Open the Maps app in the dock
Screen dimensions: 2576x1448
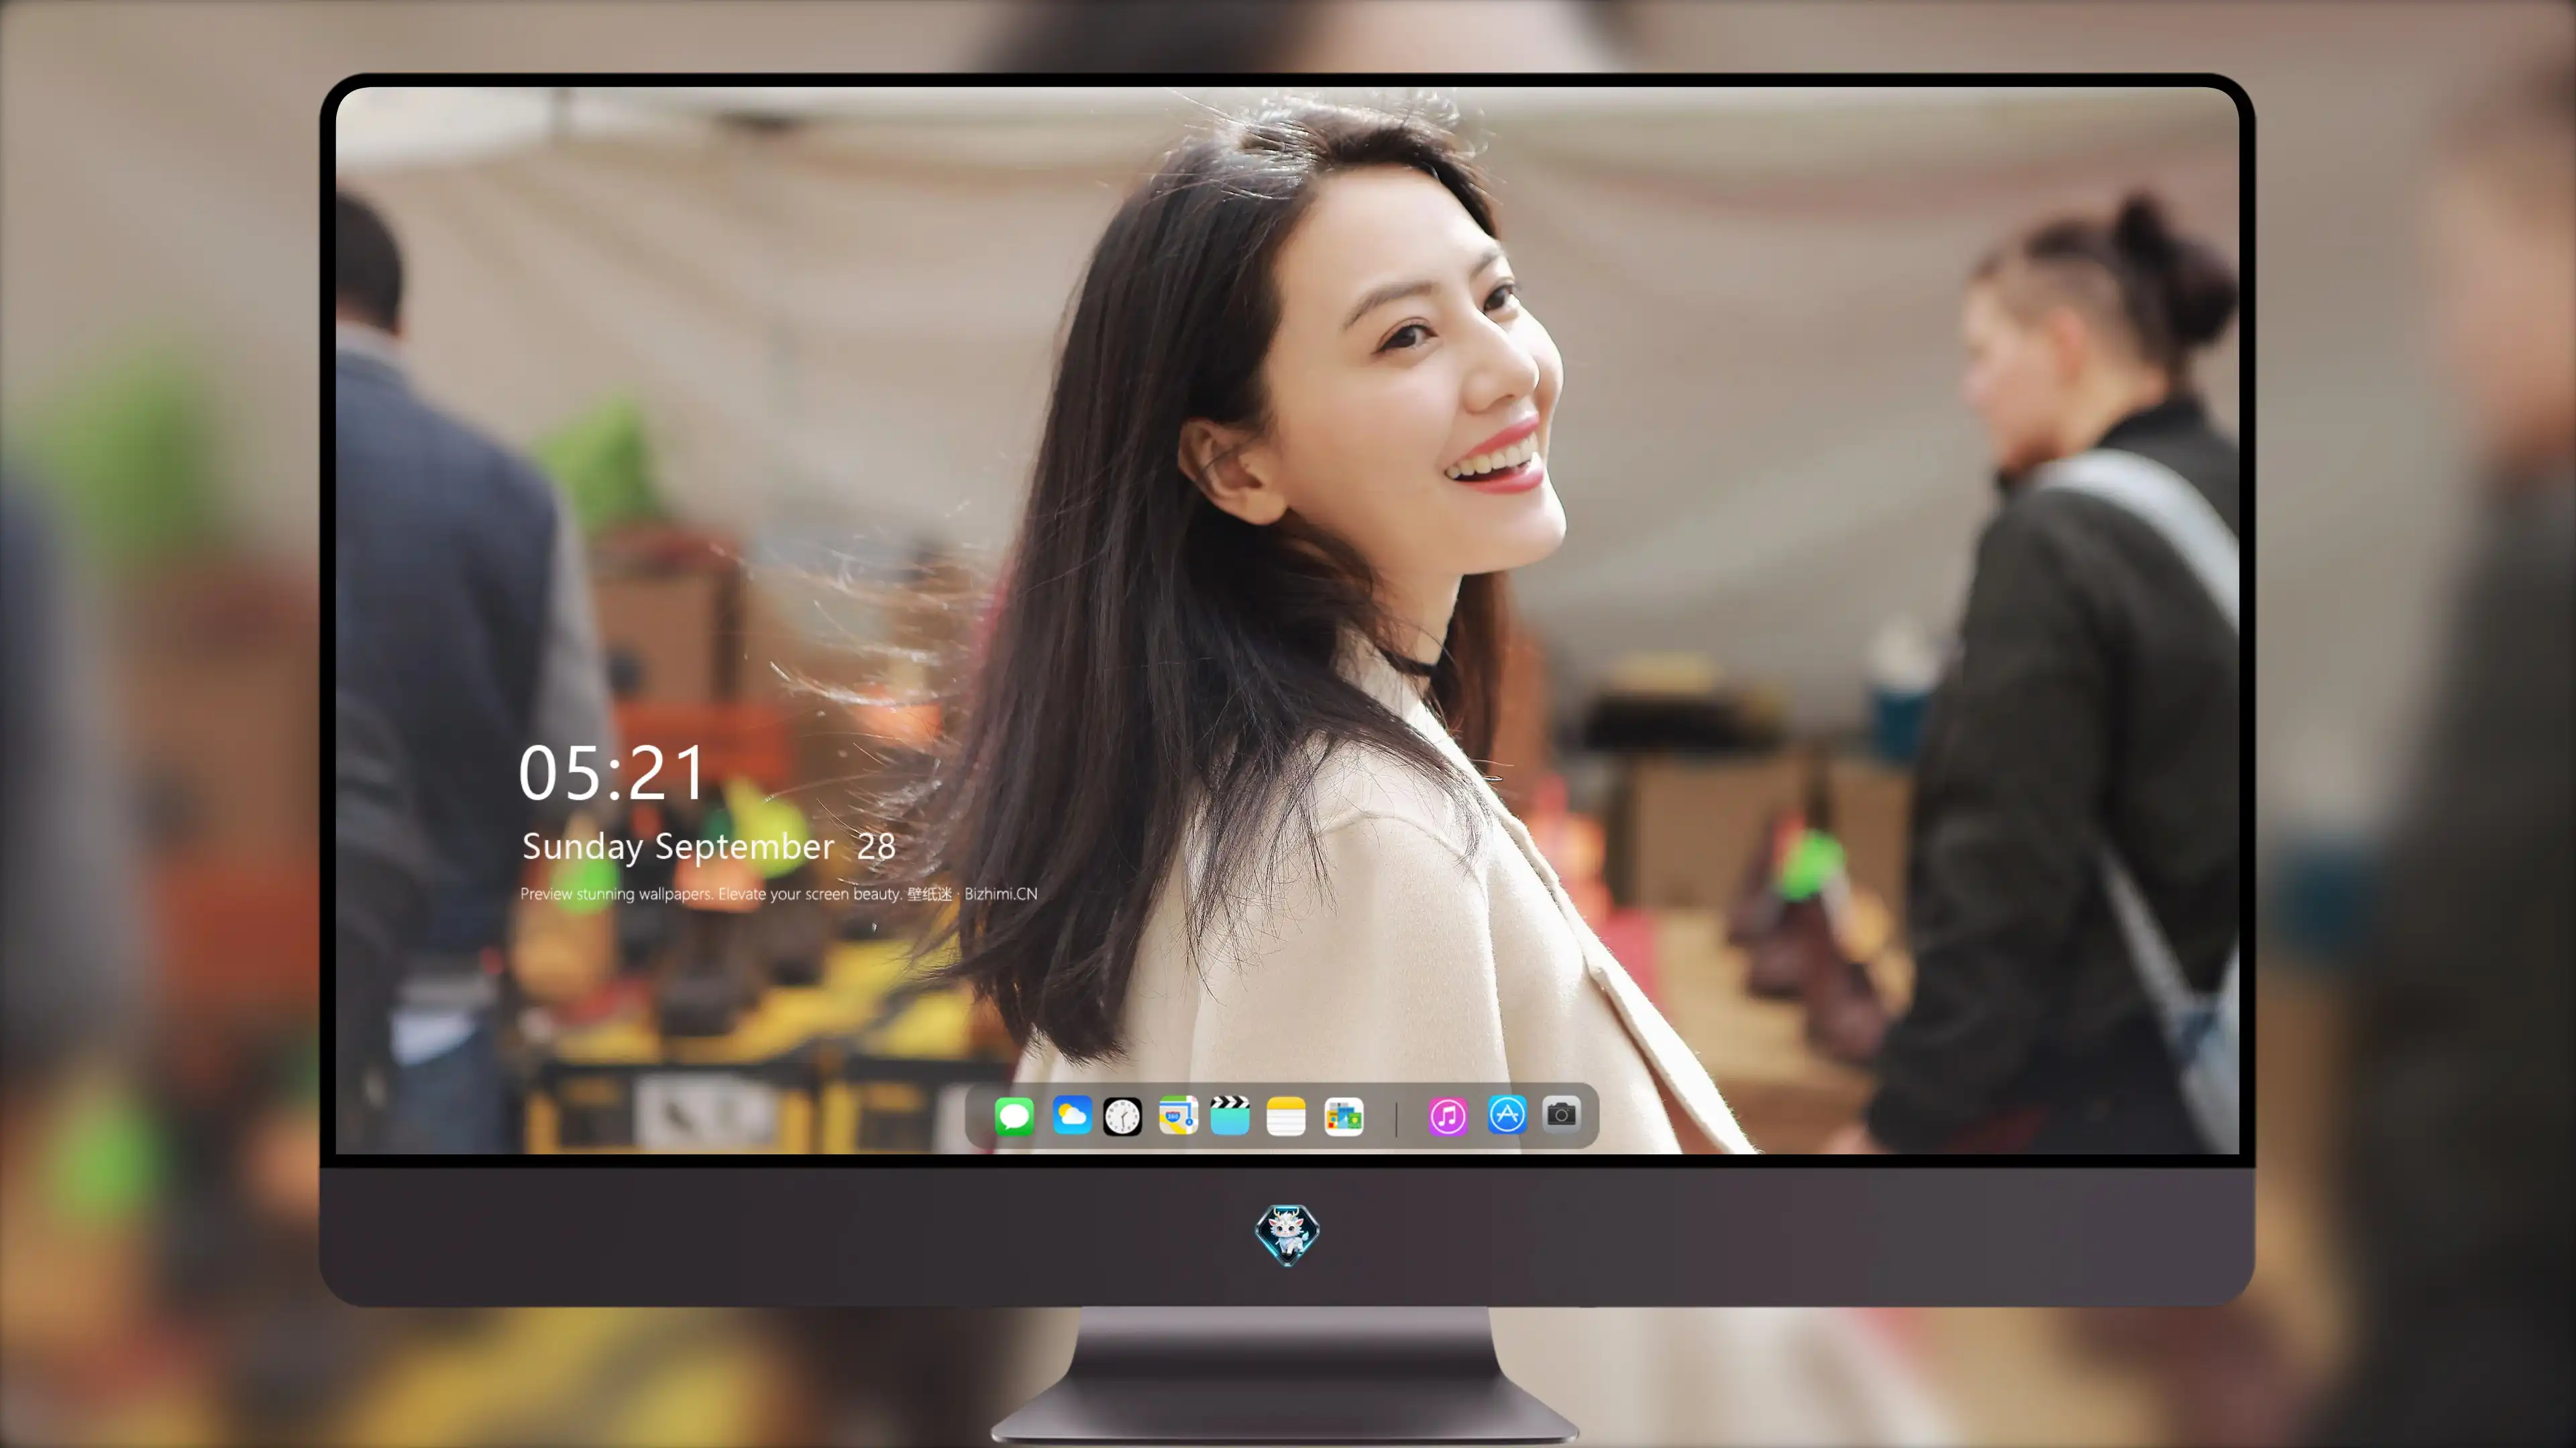[x=1178, y=1115]
